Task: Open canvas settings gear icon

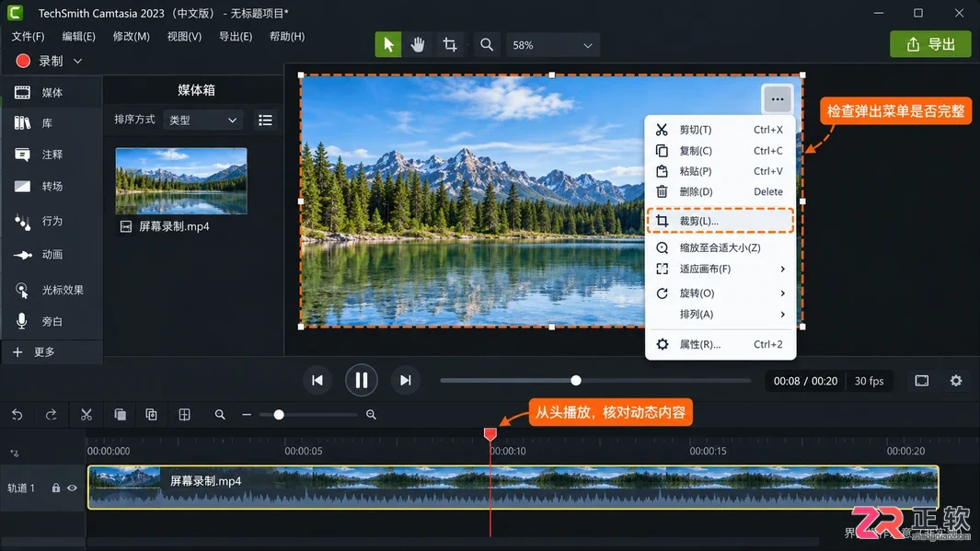Action: click(x=956, y=381)
